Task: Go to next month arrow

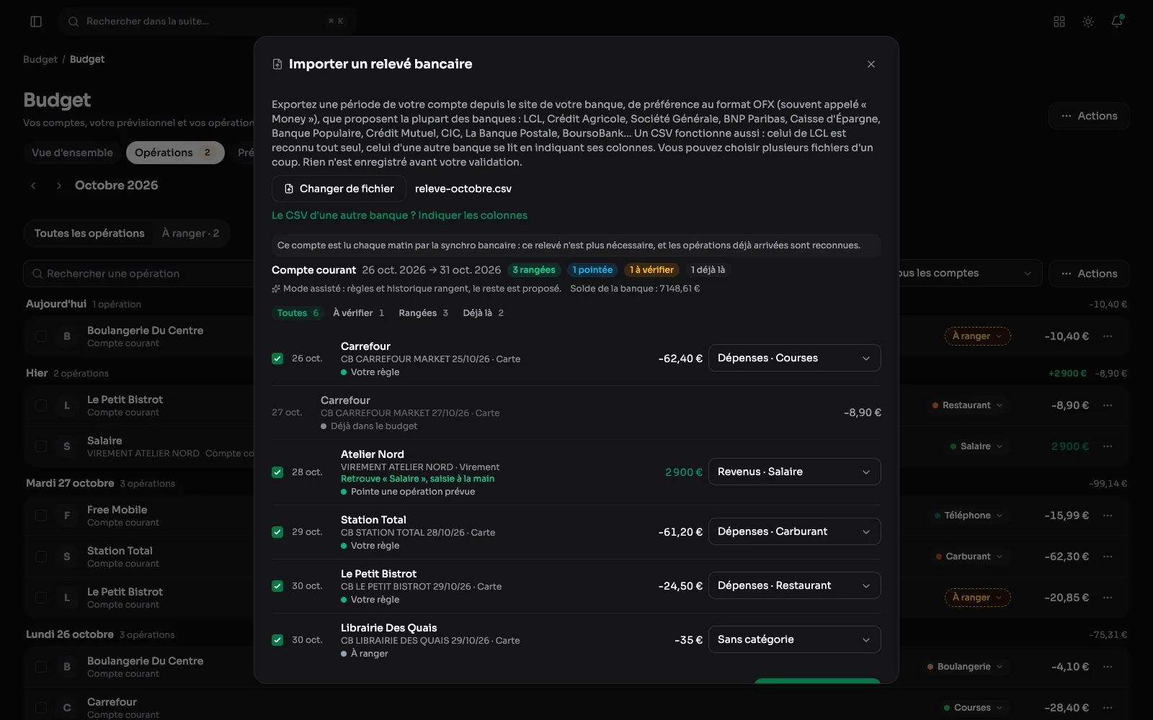Action: click(59, 186)
